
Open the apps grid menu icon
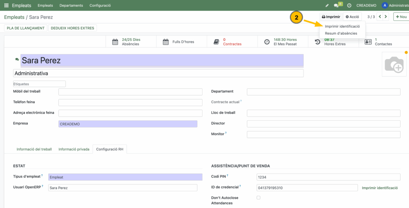coord(6,6)
